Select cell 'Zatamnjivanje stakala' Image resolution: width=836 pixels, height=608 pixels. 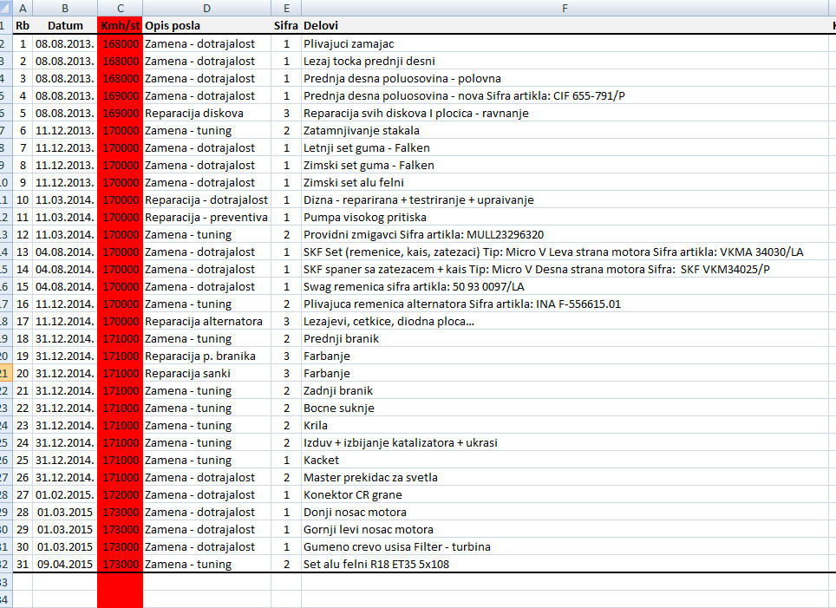point(565,130)
